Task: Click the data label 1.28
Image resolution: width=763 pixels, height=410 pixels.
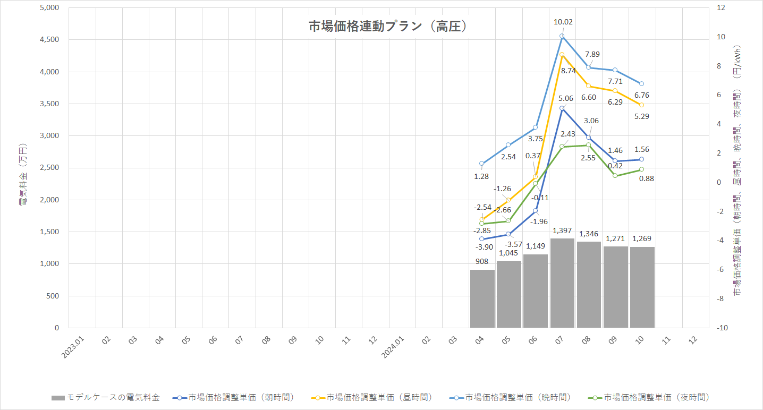Action: click(482, 176)
